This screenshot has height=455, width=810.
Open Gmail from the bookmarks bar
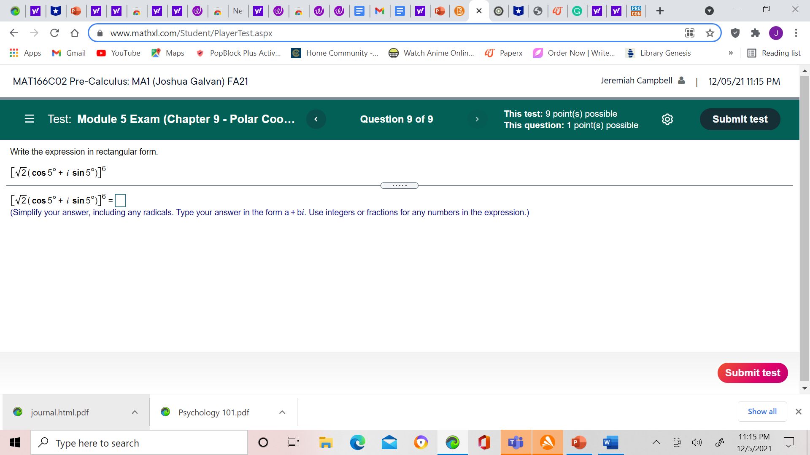click(68, 53)
